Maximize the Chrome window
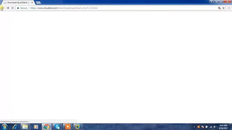Screen dimensions: 232x130 pos(221,1)
